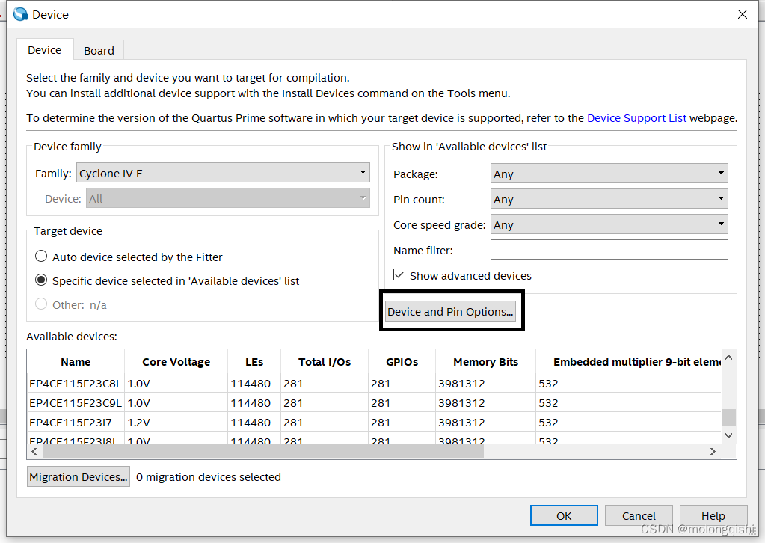Sort by the Memory Bits column header
765x543 pixels.
pyautogui.click(x=485, y=362)
